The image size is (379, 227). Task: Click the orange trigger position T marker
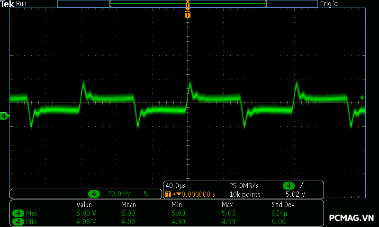pyautogui.click(x=188, y=15)
